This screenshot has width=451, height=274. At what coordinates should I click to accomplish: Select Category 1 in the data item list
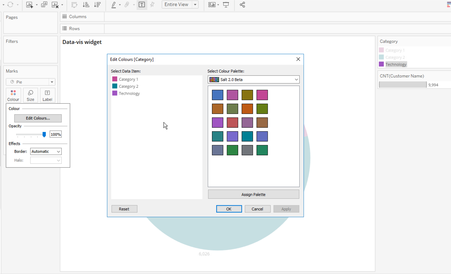click(128, 79)
